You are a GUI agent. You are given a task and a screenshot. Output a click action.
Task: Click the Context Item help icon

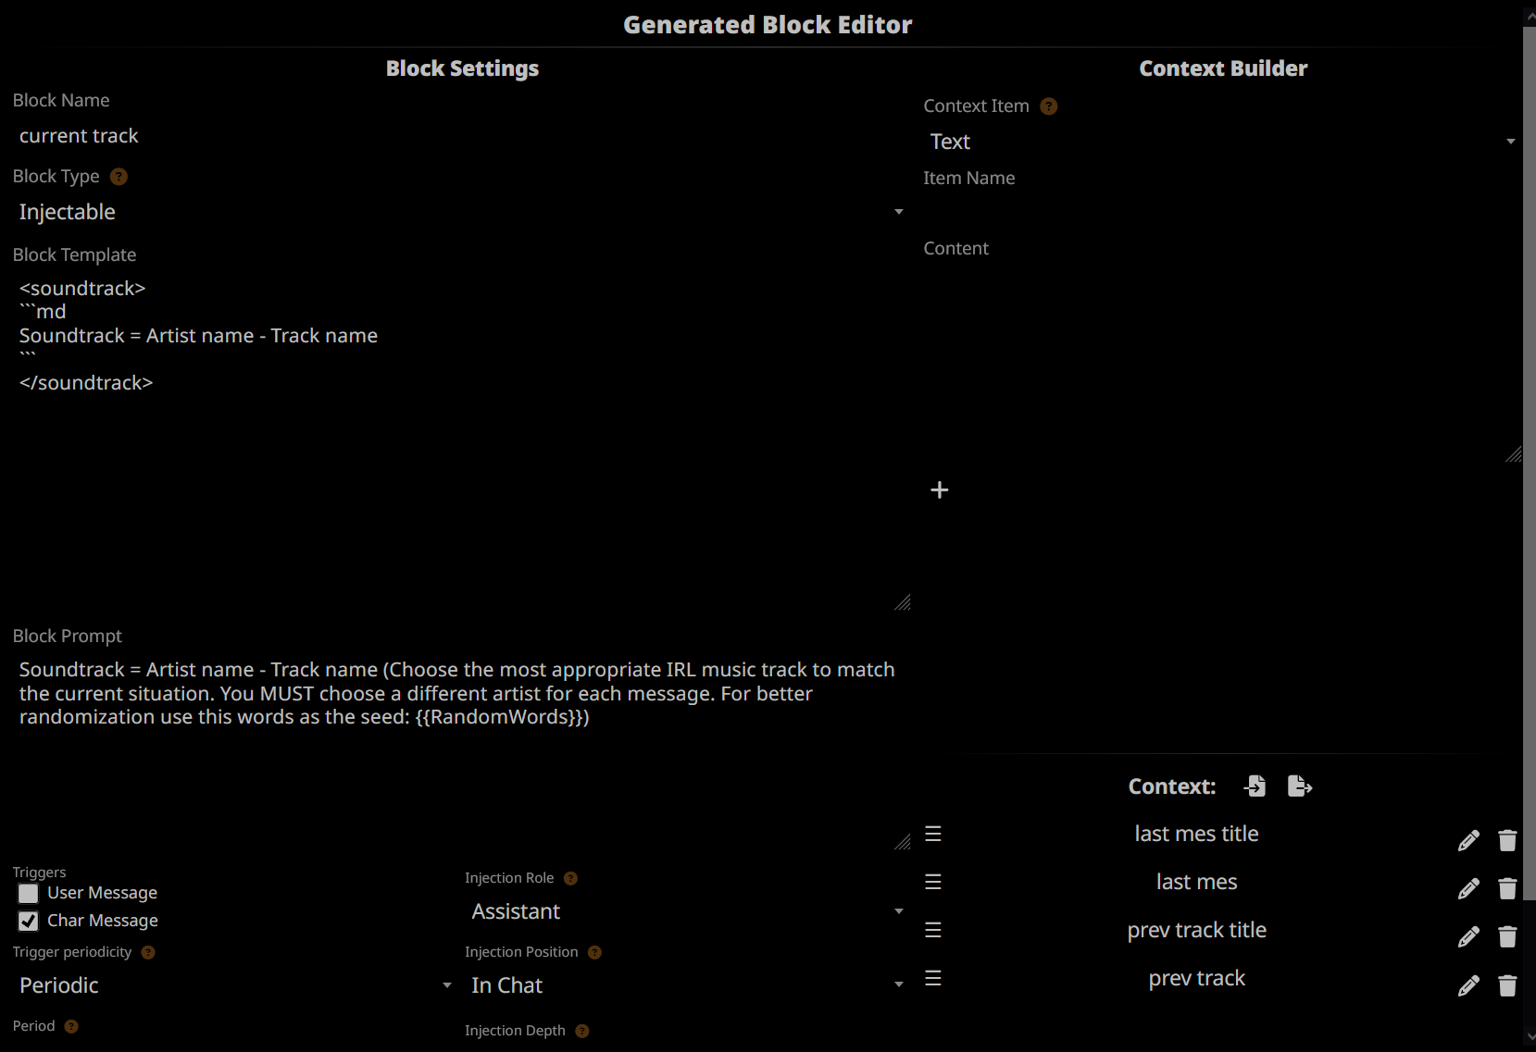(1049, 106)
